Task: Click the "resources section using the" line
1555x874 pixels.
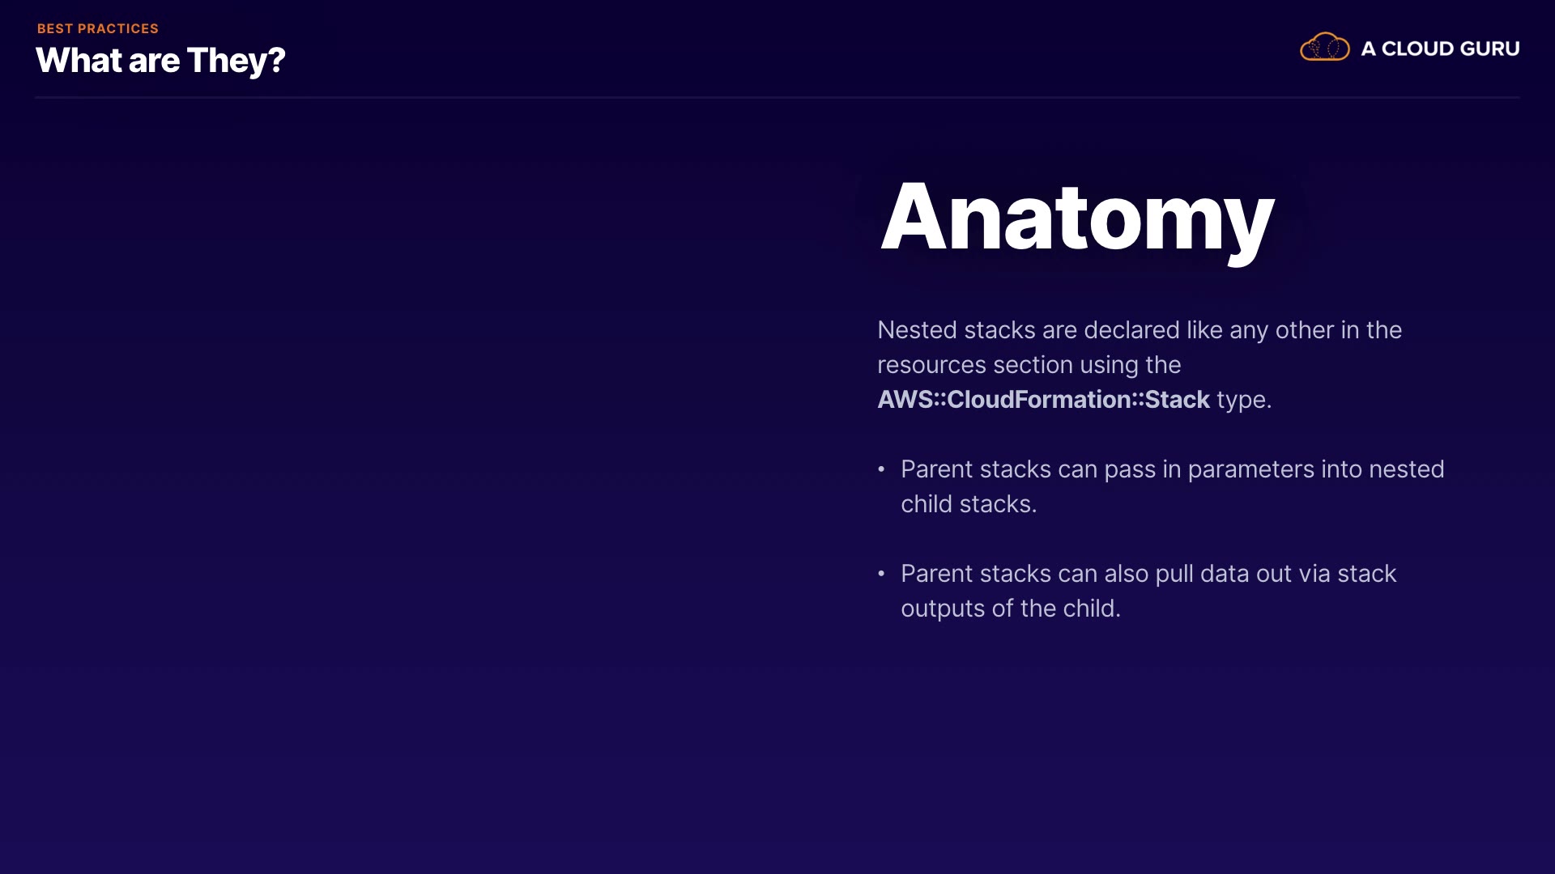Action: [1029, 365]
